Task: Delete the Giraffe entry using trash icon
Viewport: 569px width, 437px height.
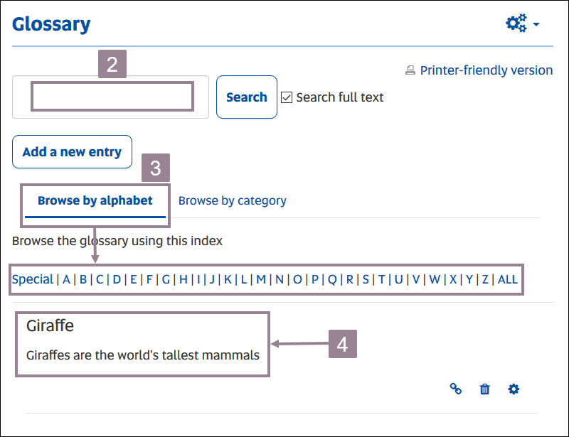Action: 484,389
